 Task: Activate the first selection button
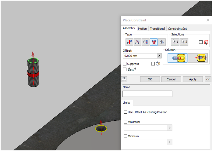coord(175,42)
